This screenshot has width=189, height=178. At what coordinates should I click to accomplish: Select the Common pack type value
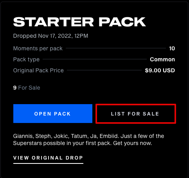162,59
